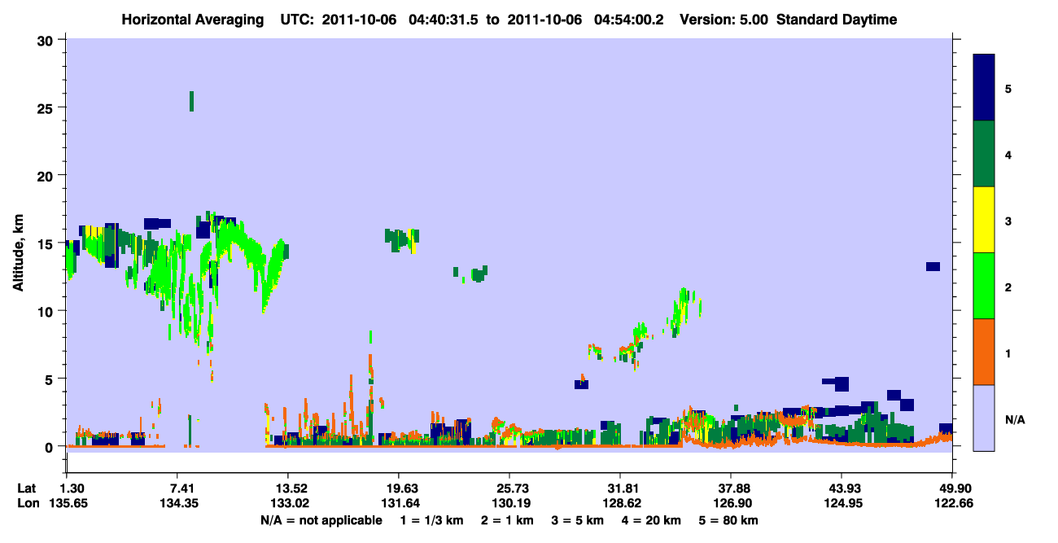Click the lavender N/A colorbar segment
This screenshot has height=543, width=1058.
(985, 418)
